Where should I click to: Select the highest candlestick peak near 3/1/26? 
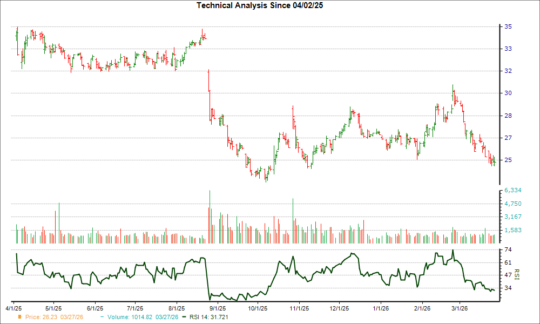pyautogui.click(x=453, y=92)
